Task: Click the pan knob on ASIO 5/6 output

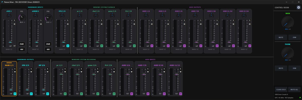Action: click(179, 16)
